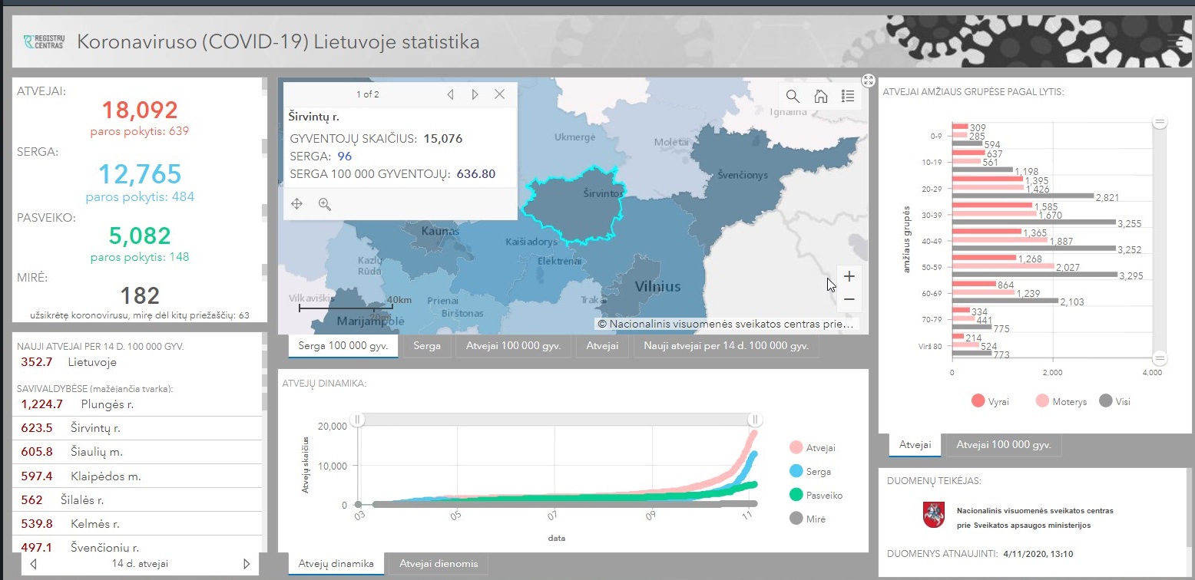Click the left range slider handle on the Atvejų dinamika chart

click(x=358, y=419)
